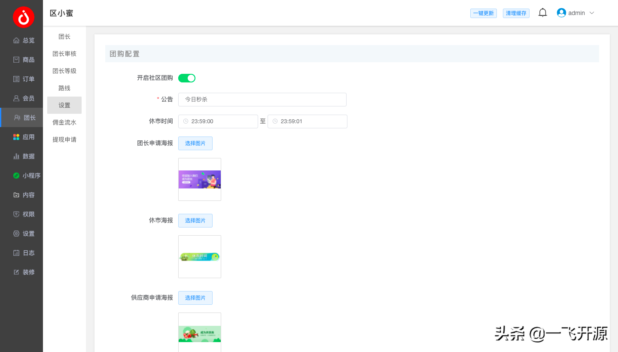Open the 数据 bar chart icon
Screen dimensions: 618x352
coord(16,156)
